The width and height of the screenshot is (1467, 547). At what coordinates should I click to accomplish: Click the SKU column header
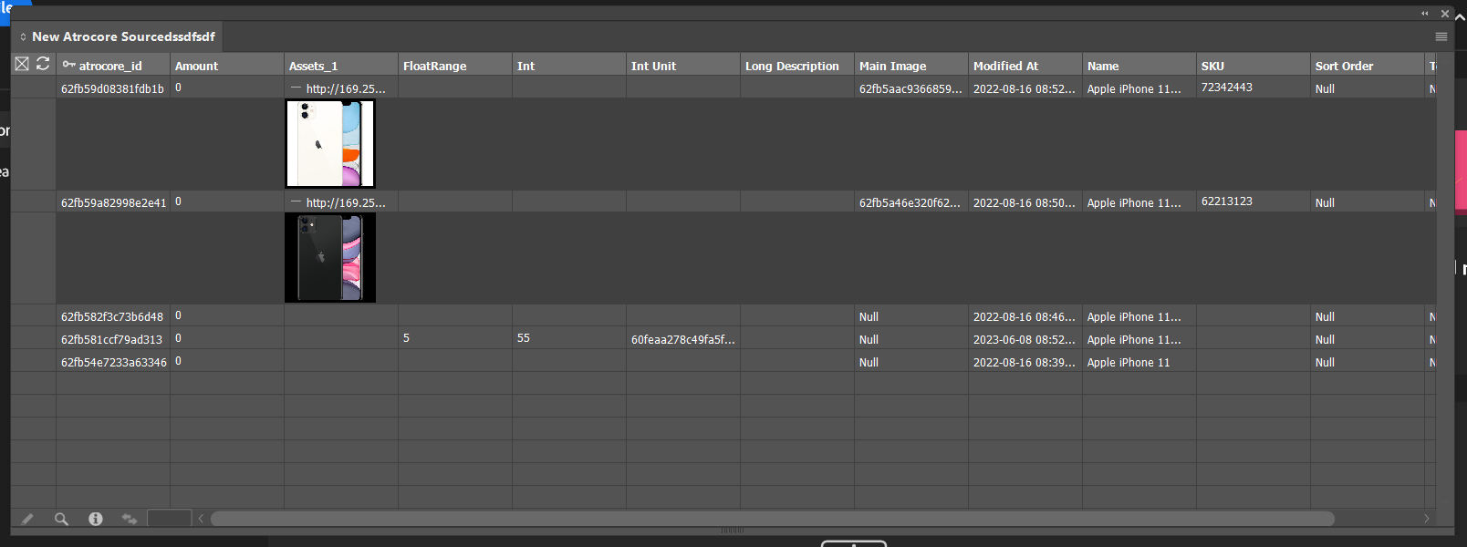pos(1212,66)
